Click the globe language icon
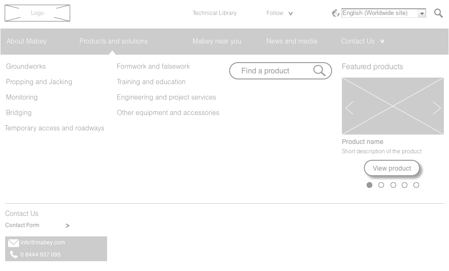The width and height of the screenshot is (449, 271). pyautogui.click(x=336, y=13)
